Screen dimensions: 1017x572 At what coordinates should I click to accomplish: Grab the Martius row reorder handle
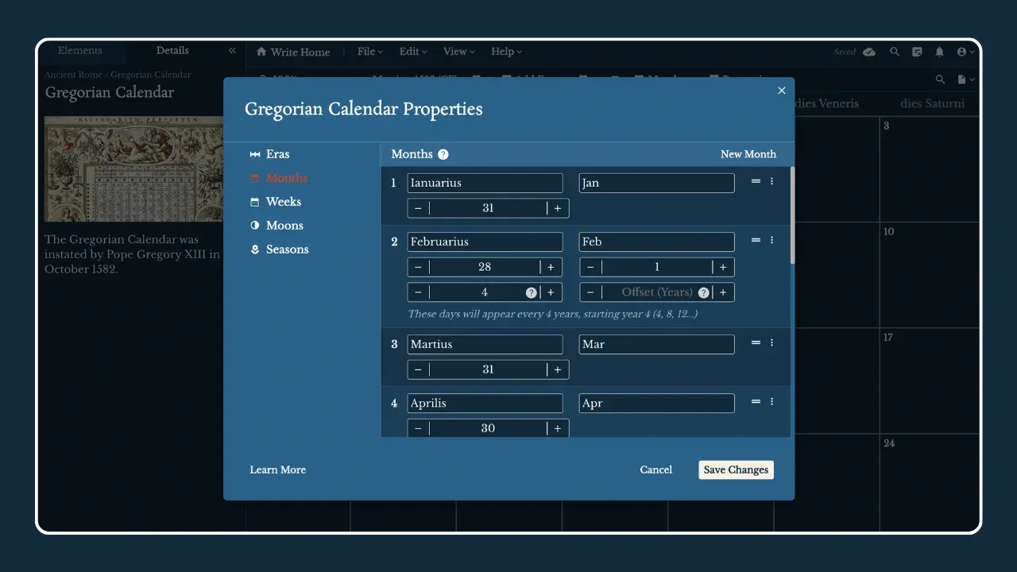pos(756,342)
